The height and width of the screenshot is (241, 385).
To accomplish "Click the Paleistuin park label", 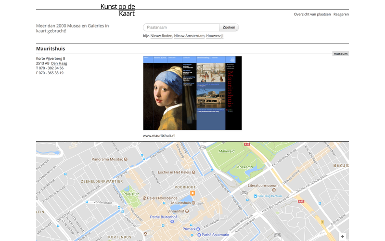I will coord(131,194).
